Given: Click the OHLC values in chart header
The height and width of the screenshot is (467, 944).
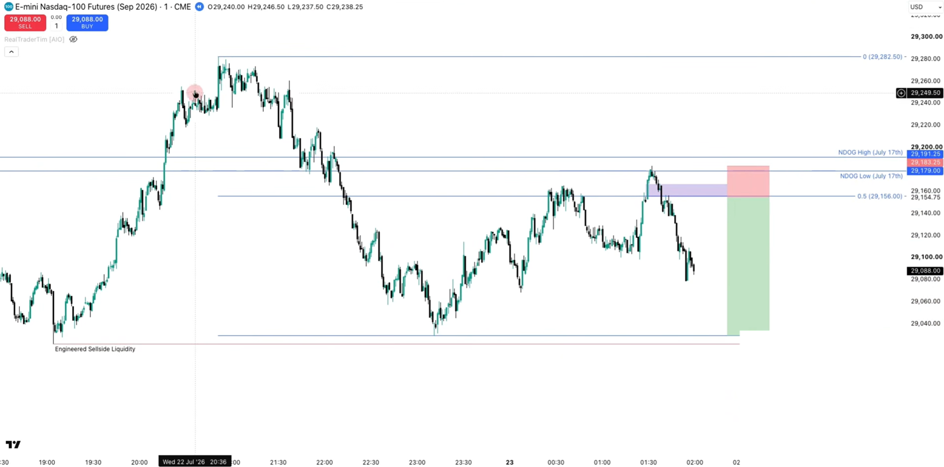Looking at the screenshot, I should pyautogui.click(x=285, y=7).
